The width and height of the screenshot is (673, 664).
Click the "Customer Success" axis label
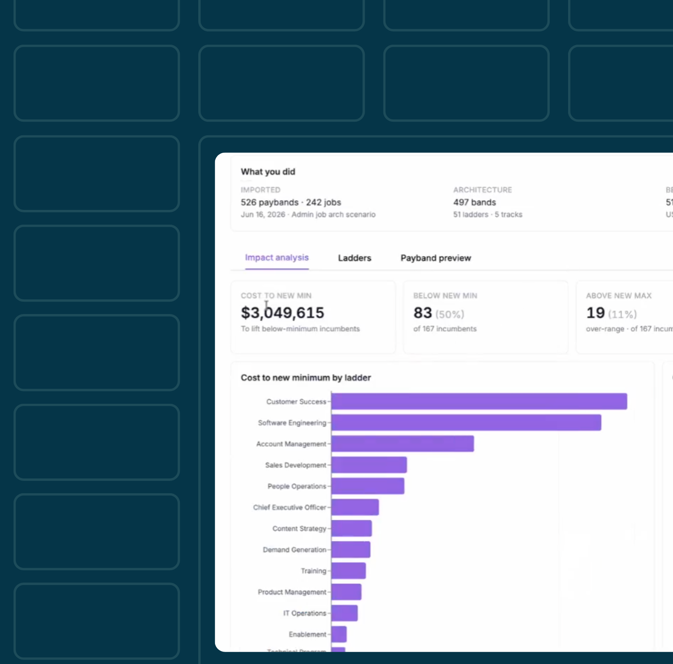pyautogui.click(x=296, y=402)
